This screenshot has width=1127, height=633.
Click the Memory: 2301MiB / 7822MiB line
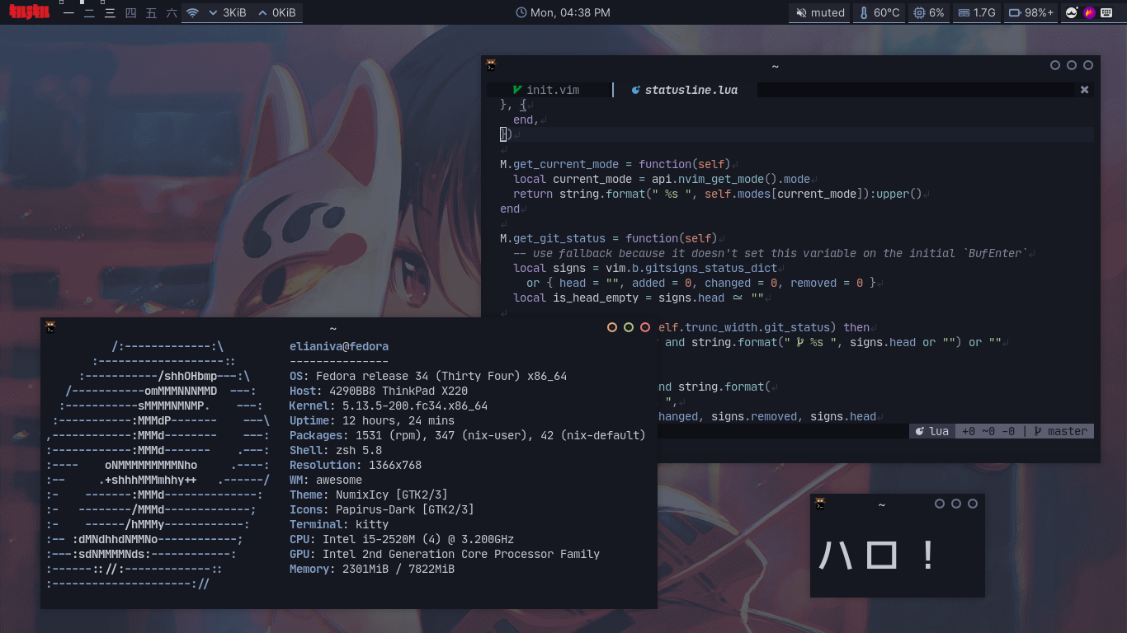click(372, 569)
